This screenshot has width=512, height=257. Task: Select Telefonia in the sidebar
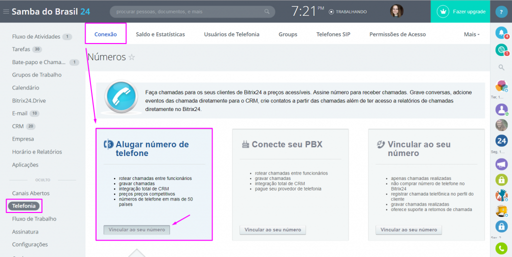tap(24, 206)
